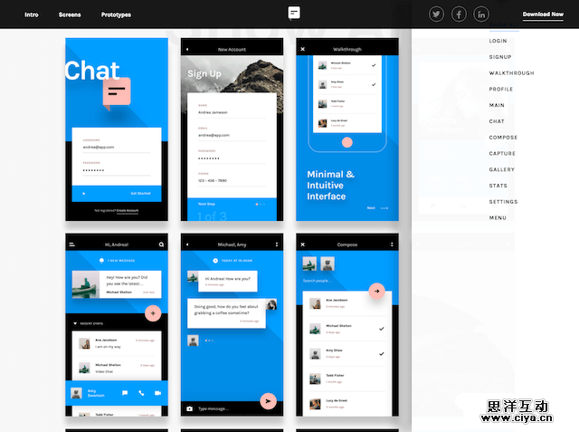The height and width of the screenshot is (432, 579).
Task: Click the phone call icon beside Amy Swanson
Action: [x=140, y=393]
